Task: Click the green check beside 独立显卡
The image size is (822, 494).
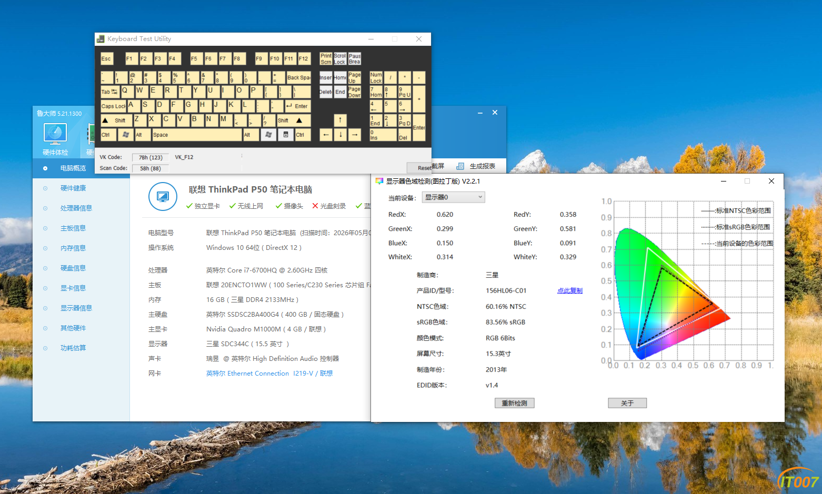Action: (x=189, y=206)
